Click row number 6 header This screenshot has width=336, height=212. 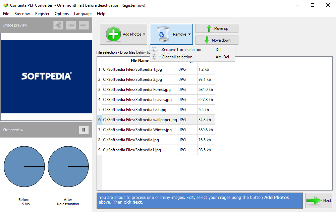[x=99, y=120]
